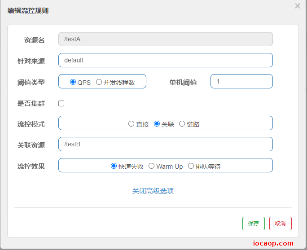Click the 关联资源 label
307x250 pixels.
coord(31,145)
